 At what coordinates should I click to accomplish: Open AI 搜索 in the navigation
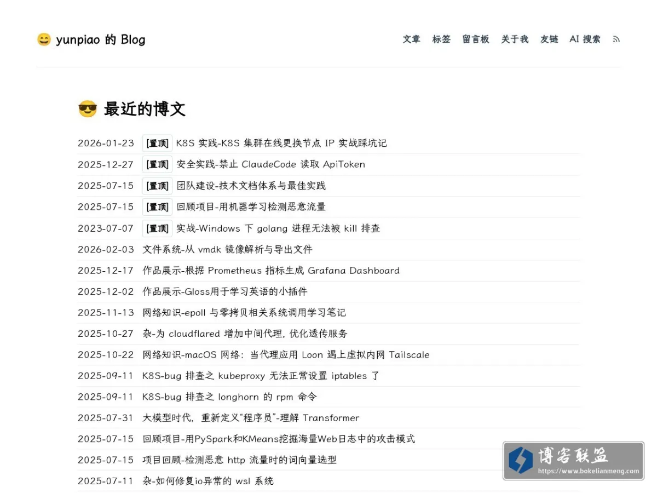point(585,39)
